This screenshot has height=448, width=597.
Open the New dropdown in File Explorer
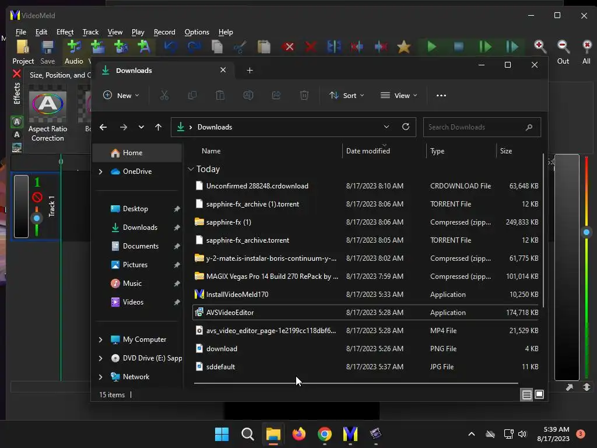point(121,95)
